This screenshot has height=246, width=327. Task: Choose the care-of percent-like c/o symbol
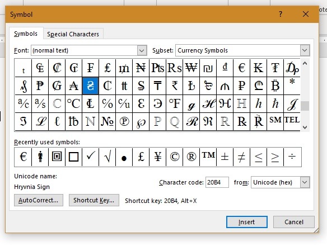coord(107,104)
